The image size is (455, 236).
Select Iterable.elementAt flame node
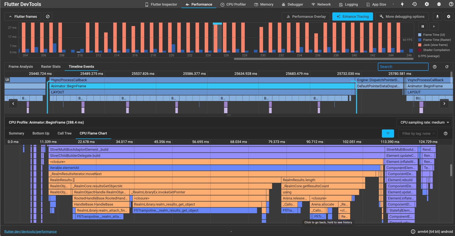tap(214, 168)
